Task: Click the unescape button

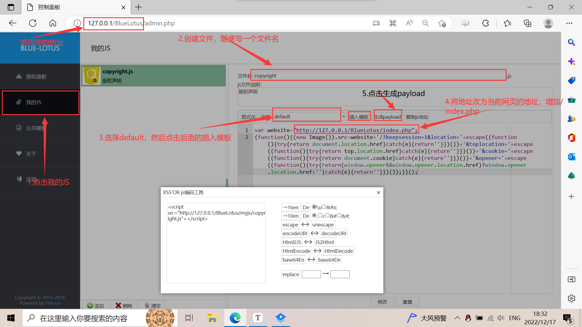Action: click(x=323, y=225)
